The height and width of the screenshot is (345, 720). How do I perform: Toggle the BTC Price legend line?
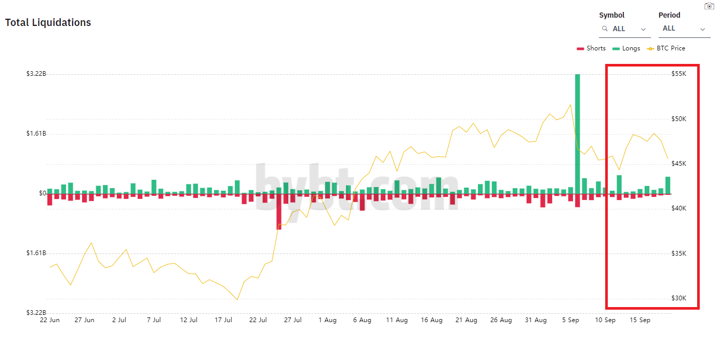[x=666, y=48]
